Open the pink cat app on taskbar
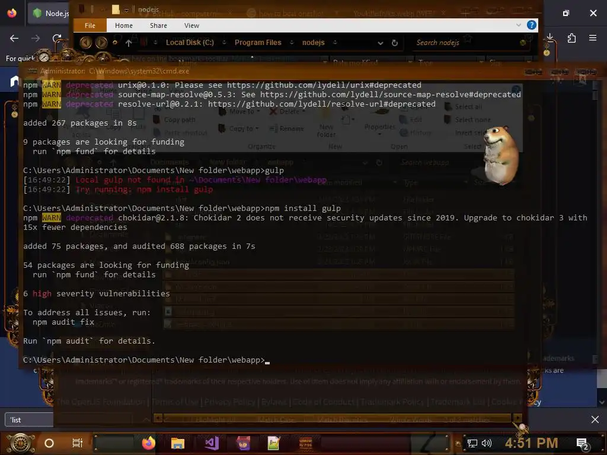This screenshot has width=607, height=455. [243, 443]
